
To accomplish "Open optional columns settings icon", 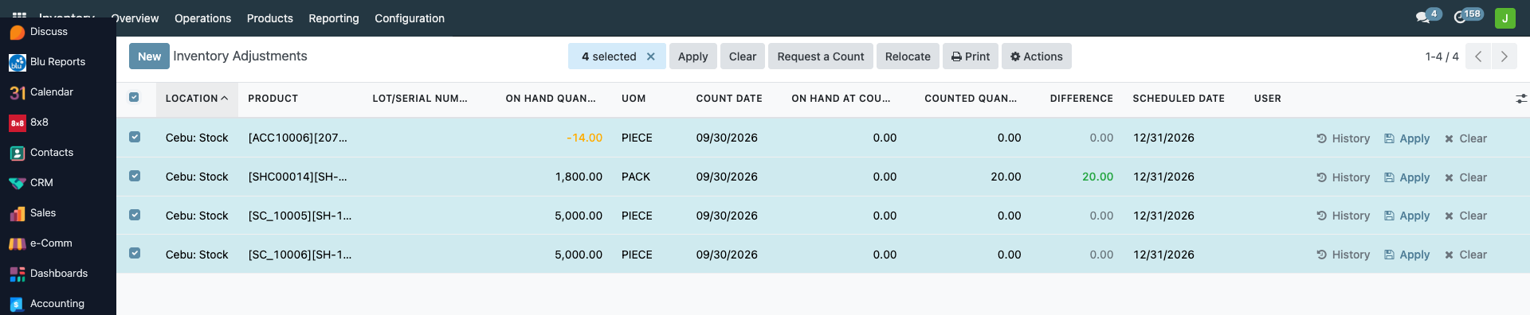I will (x=1521, y=99).
